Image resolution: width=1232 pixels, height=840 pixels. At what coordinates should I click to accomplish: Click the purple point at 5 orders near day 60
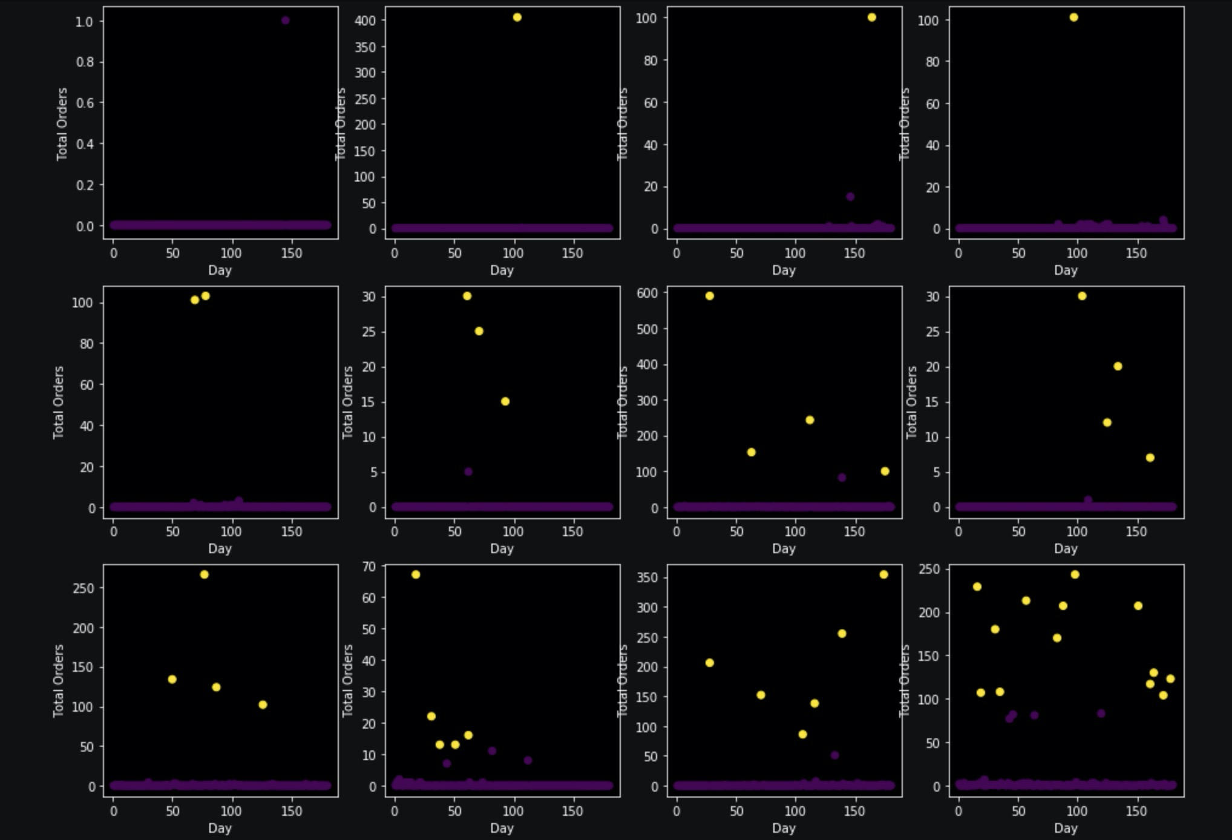pos(468,471)
